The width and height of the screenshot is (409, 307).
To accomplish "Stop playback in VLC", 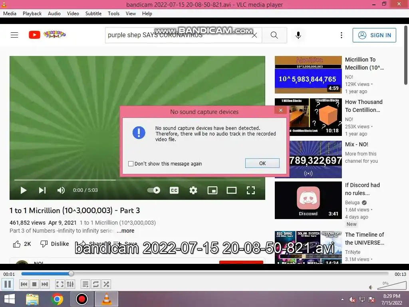I will click(x=34, y=284).
